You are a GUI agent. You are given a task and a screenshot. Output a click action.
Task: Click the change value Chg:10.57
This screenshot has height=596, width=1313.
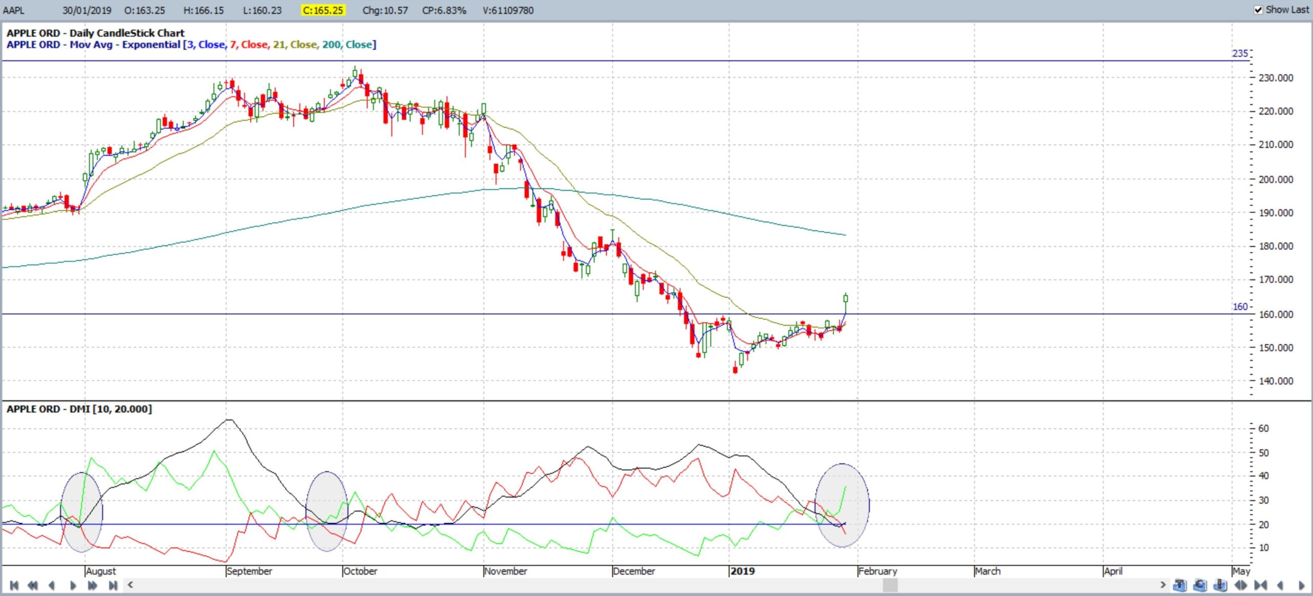pyautogui.click(x=385, y=10)
